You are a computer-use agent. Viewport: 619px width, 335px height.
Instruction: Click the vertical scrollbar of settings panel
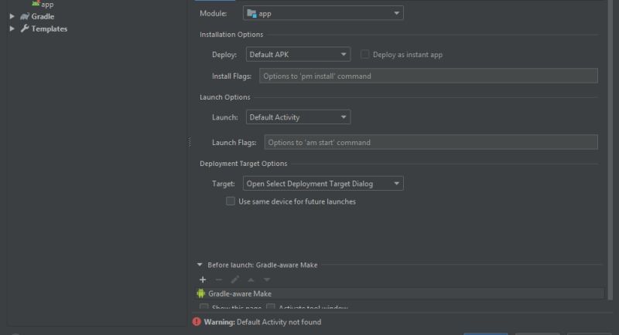[610, 150]
